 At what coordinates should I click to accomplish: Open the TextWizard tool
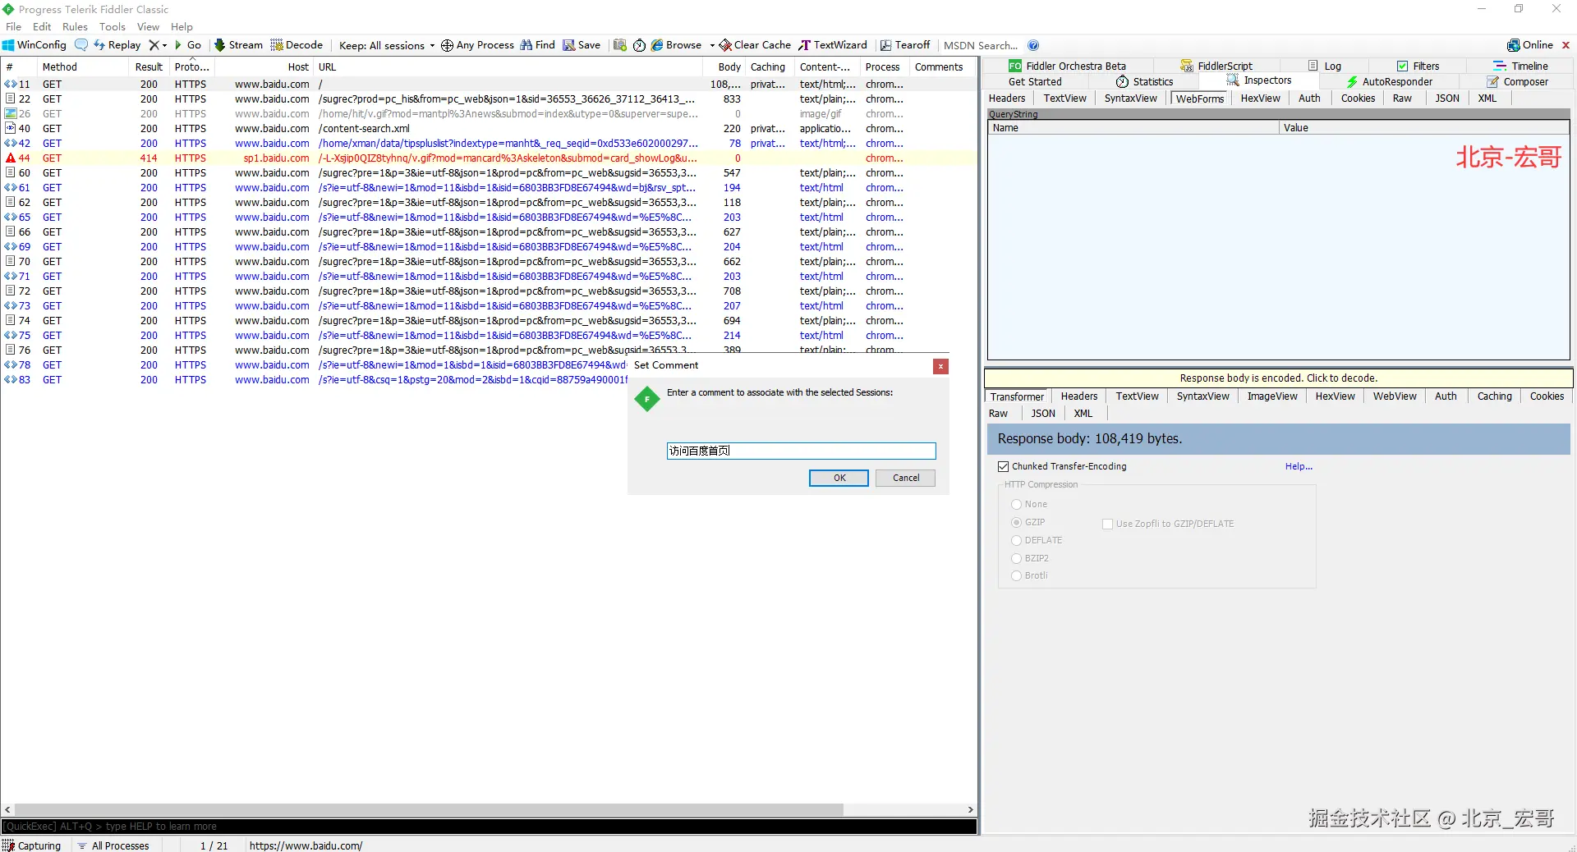[833, 45]
